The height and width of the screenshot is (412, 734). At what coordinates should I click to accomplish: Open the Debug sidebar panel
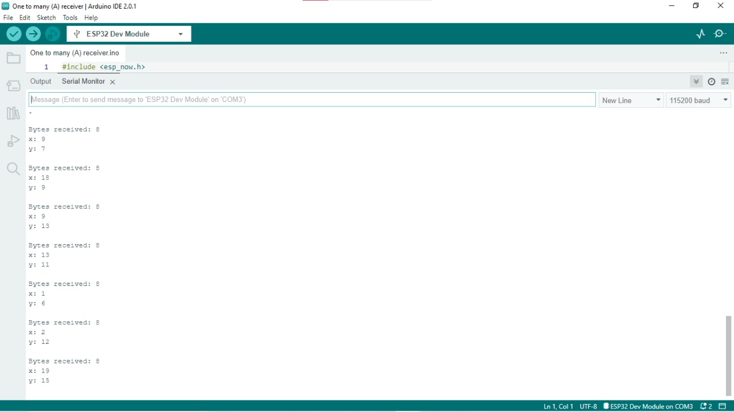point(13,140)
